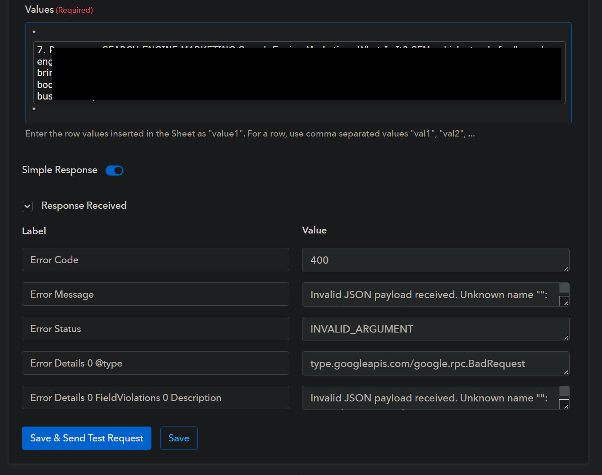Select the Error Message label field
Viewport: 602px width, 475px height.
pos(155,294)
